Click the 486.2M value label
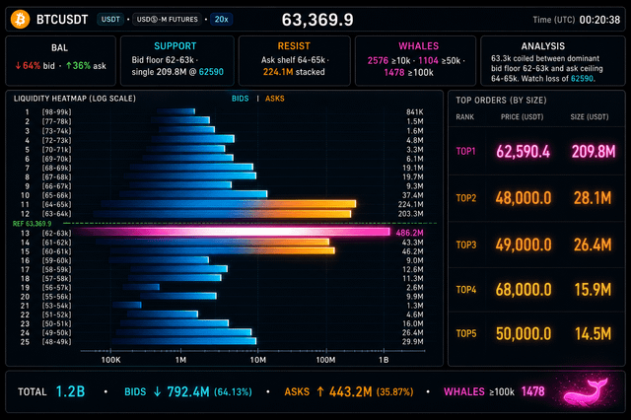Viewport: 631px width, 420px height. pyautogui.click(x=410, y=233)
